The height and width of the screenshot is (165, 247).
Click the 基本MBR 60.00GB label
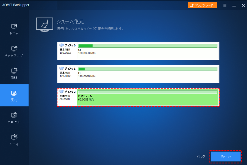[x=65, y=98]
